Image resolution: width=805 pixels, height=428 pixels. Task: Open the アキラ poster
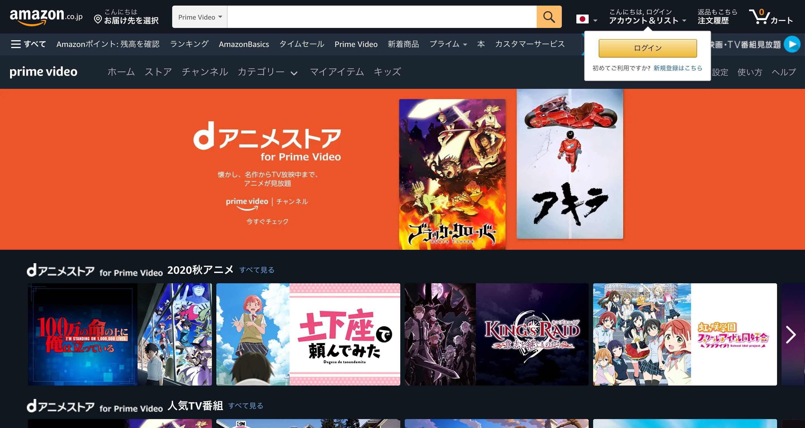click(x=570, y=164)
